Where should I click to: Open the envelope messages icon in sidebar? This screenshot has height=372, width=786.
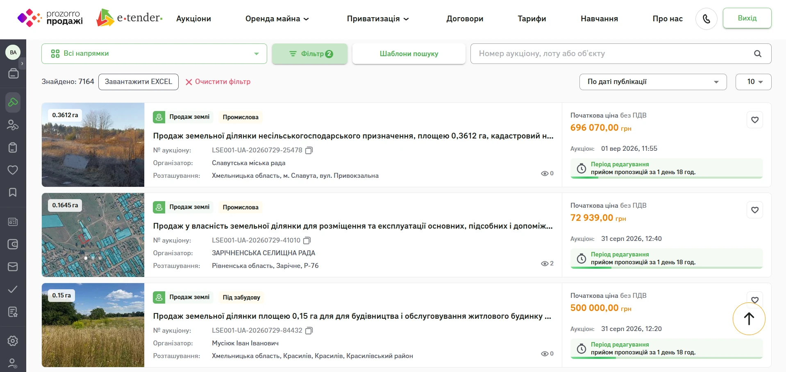13,267
